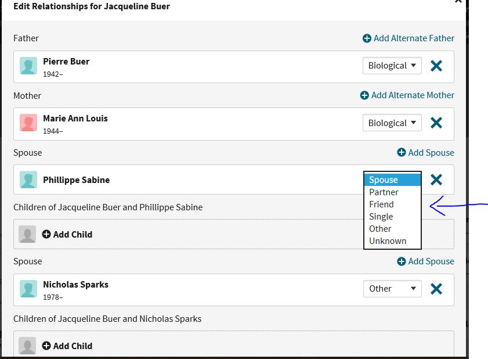
Task: Click Nicholas Sparks's profile avatar
Action: (28, 289)
